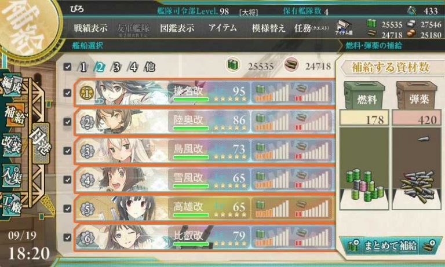Select the 改装 remodel sidebar icon

(x=12, y=145)
